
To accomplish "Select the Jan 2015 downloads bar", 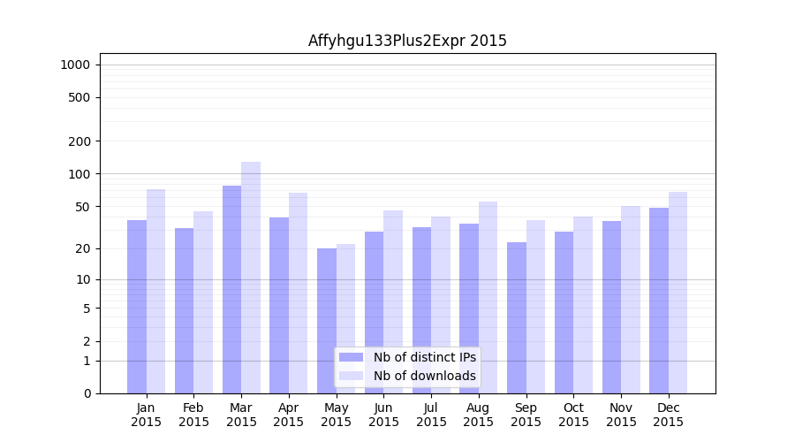I will point(155,291).
